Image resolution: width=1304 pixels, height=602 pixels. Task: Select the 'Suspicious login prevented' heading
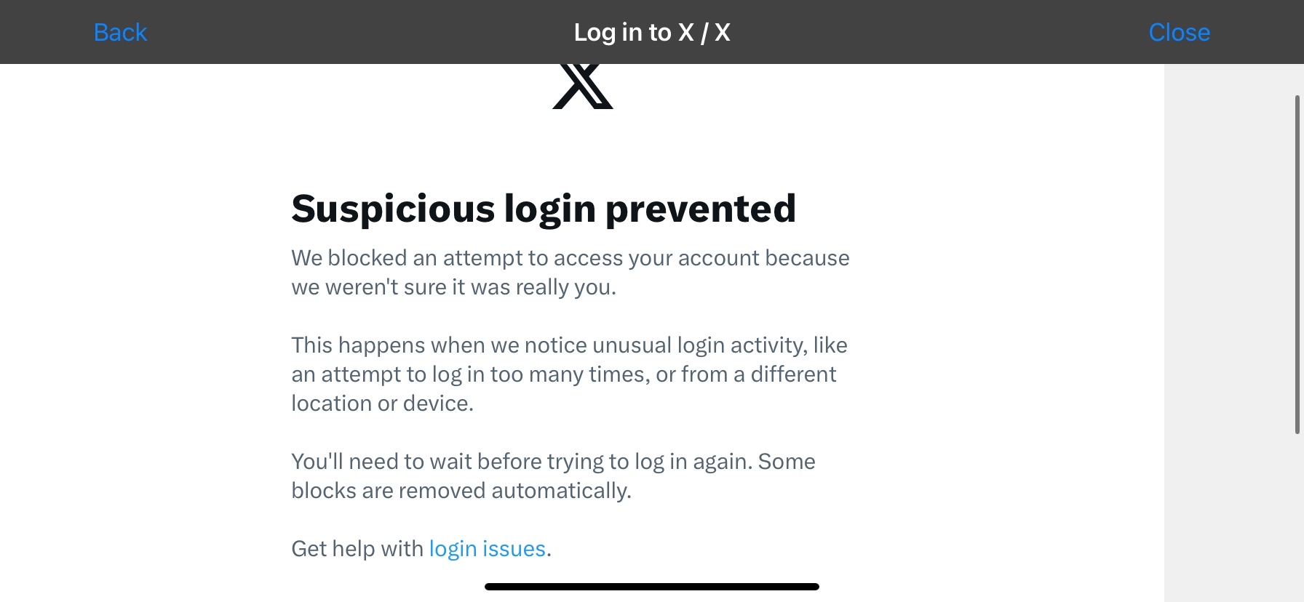coord(544,209)
